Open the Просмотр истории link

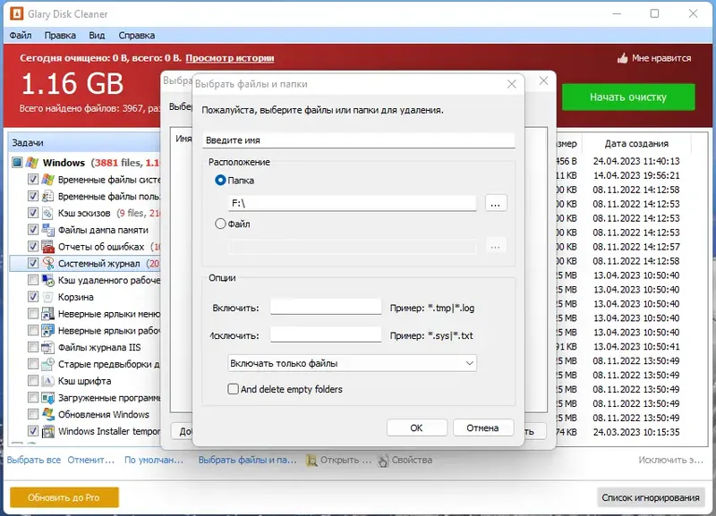230,58
